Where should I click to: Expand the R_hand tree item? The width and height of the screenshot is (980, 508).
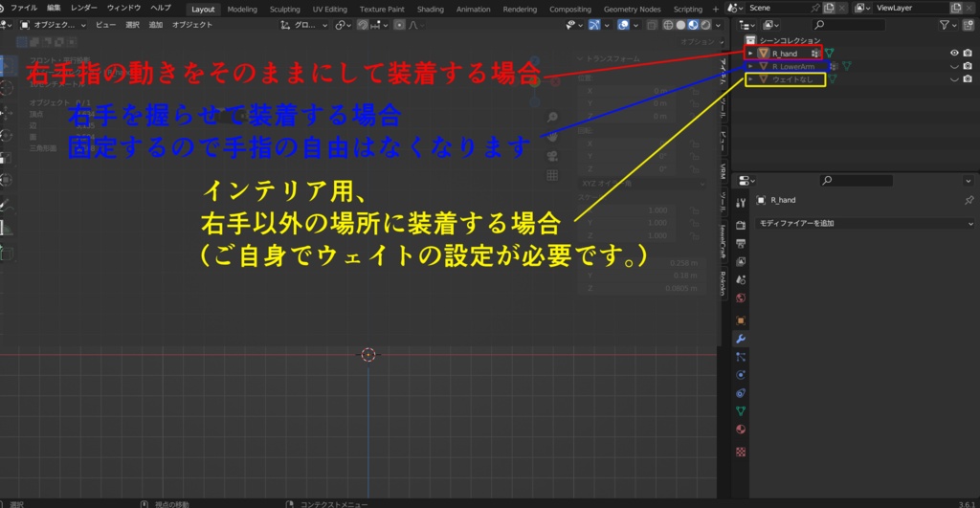coord(750,54)
